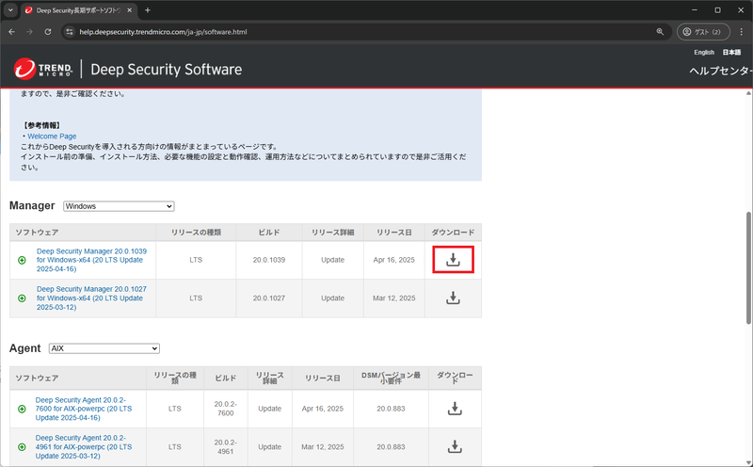This screenshot has width=753, height=467.
Task: Open Deep Security Manager 20.0.1039 for Windows-x64 link
Action: click(x=91, y=260)
